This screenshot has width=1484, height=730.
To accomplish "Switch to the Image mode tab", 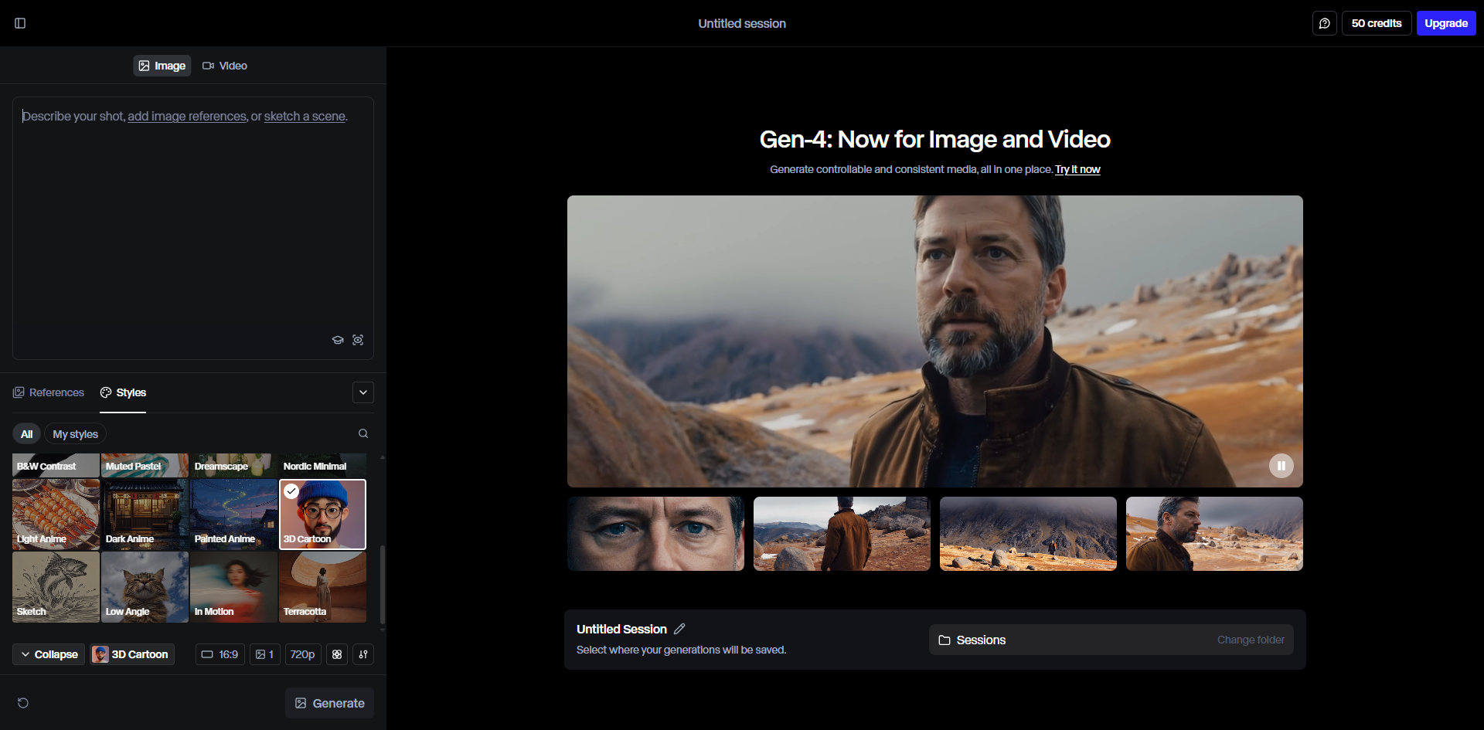I will (162, 66).
